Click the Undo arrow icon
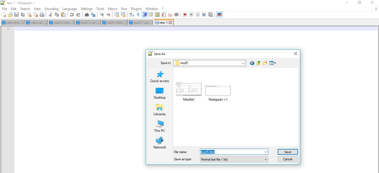Screen dimensions: 379x173 point(72,15)
